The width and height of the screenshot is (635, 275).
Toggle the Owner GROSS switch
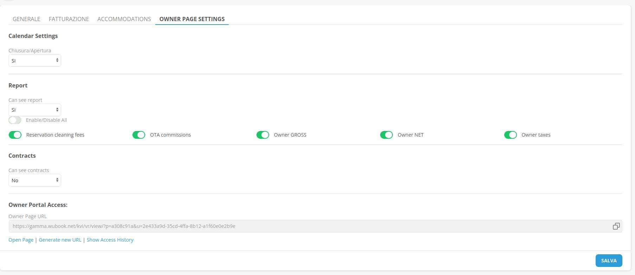coord(263,135)
